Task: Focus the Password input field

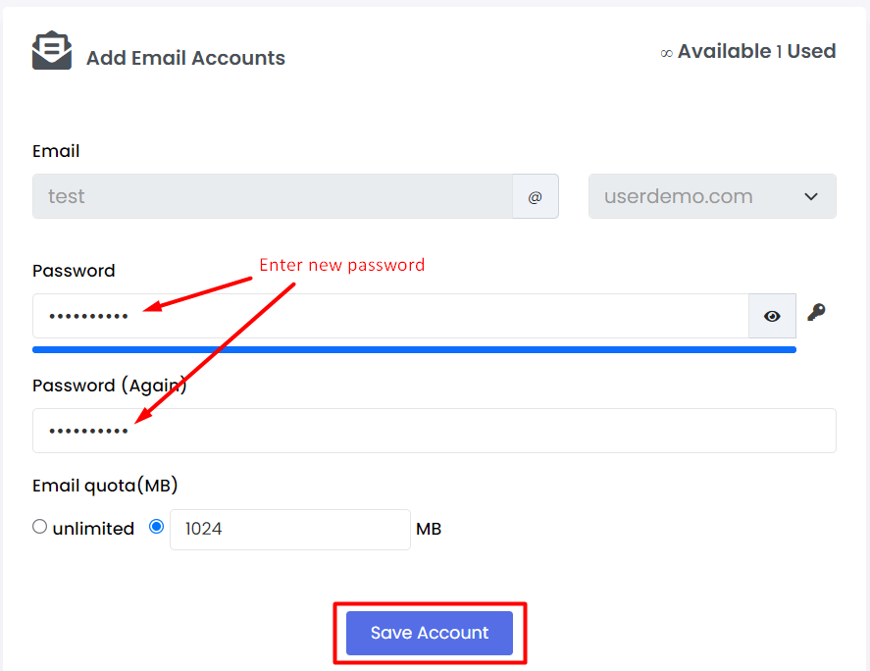Action: [x=390, y=316]
